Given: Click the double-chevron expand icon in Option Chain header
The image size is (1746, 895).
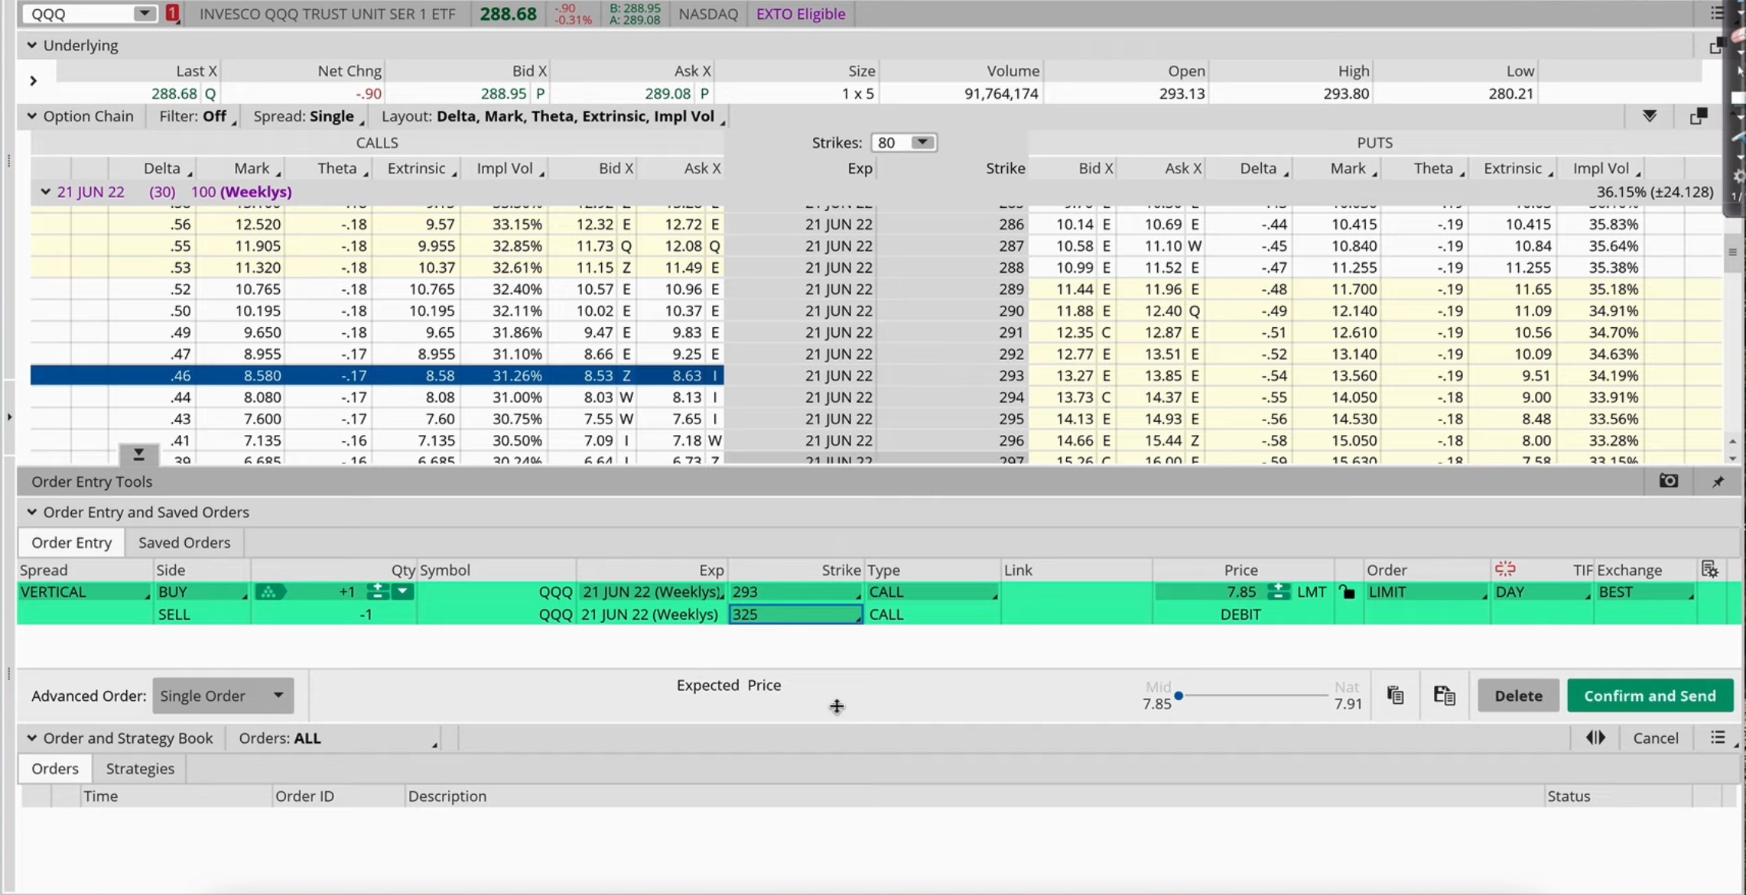Looking at the screenshot, I should [x=1650, y=116].
